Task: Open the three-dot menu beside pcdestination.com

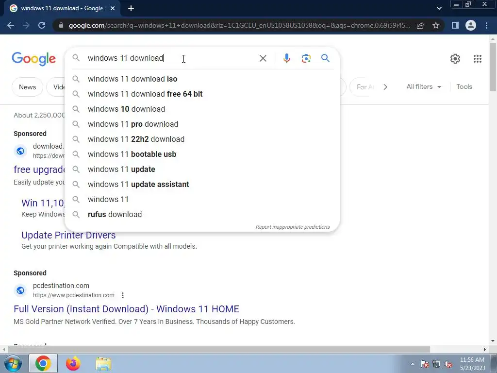Action: tap(123, 295)
